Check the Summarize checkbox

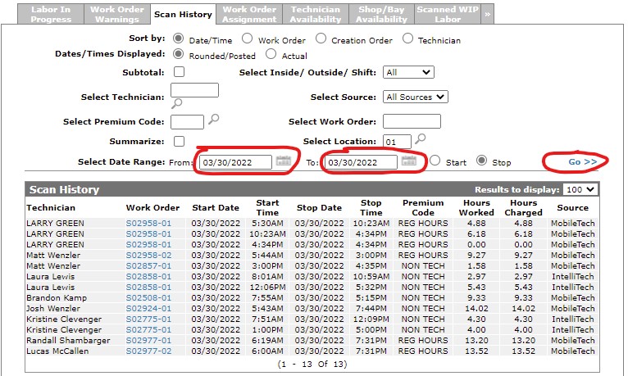click(179, 142)
